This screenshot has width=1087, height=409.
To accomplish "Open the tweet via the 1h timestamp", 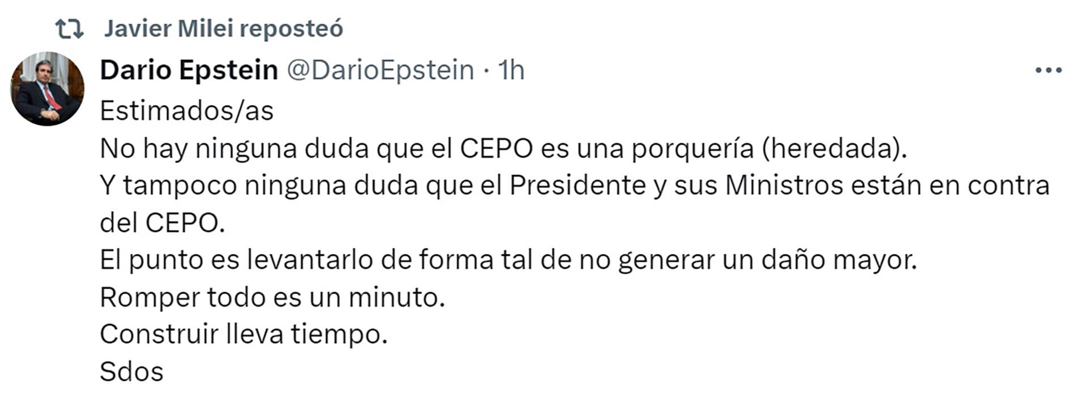I will pos(511,70).
